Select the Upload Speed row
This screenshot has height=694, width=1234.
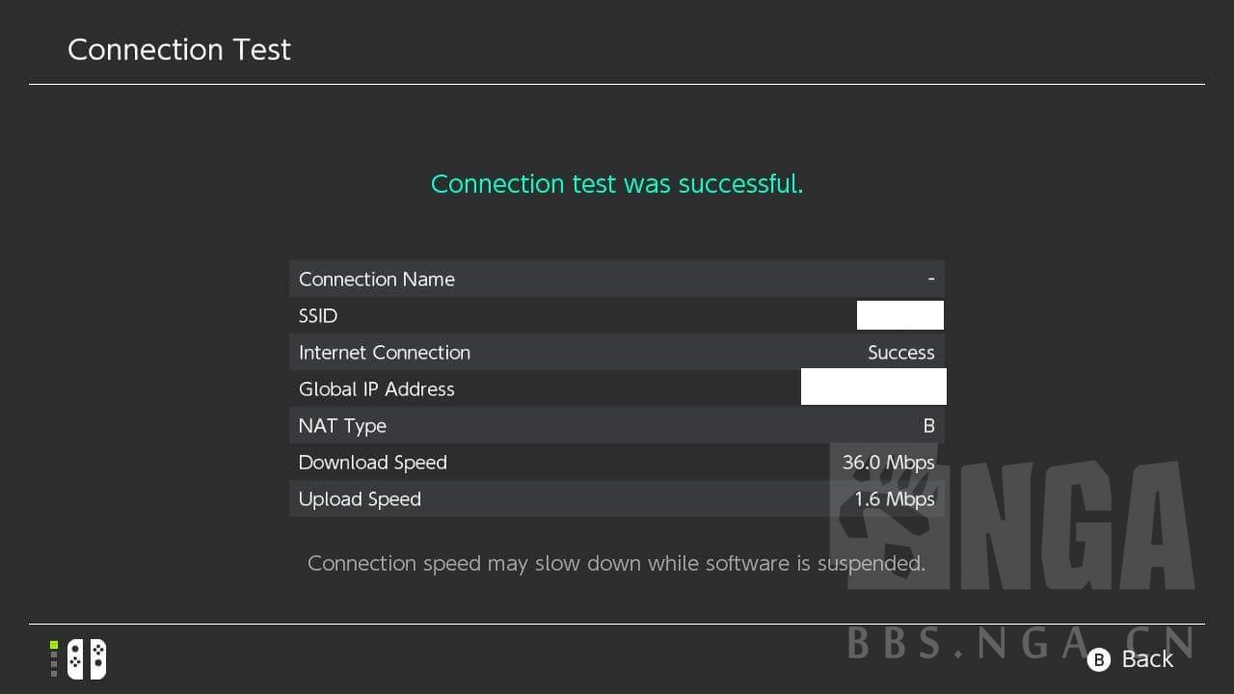point(617,498)
